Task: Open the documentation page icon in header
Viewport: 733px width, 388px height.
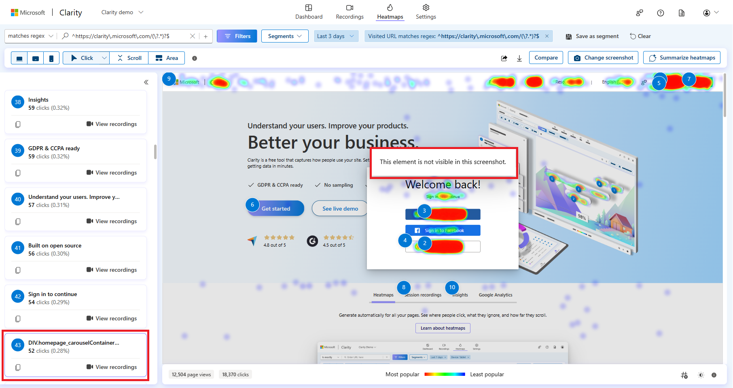Action: pyautogui.click(x=681, y=13)
